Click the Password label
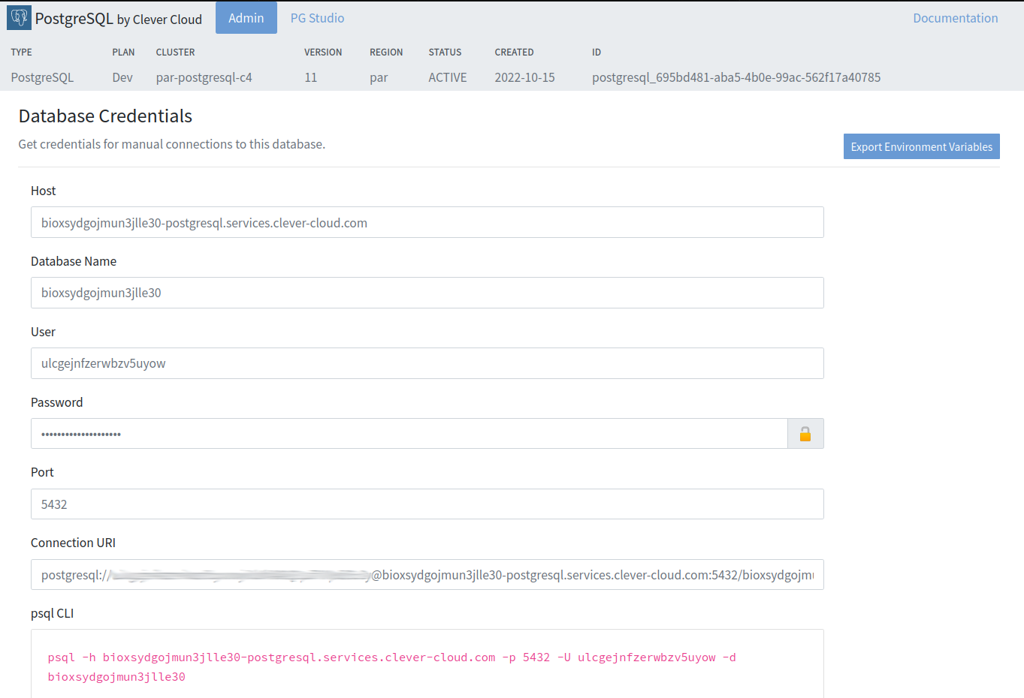 coord(56,402)
